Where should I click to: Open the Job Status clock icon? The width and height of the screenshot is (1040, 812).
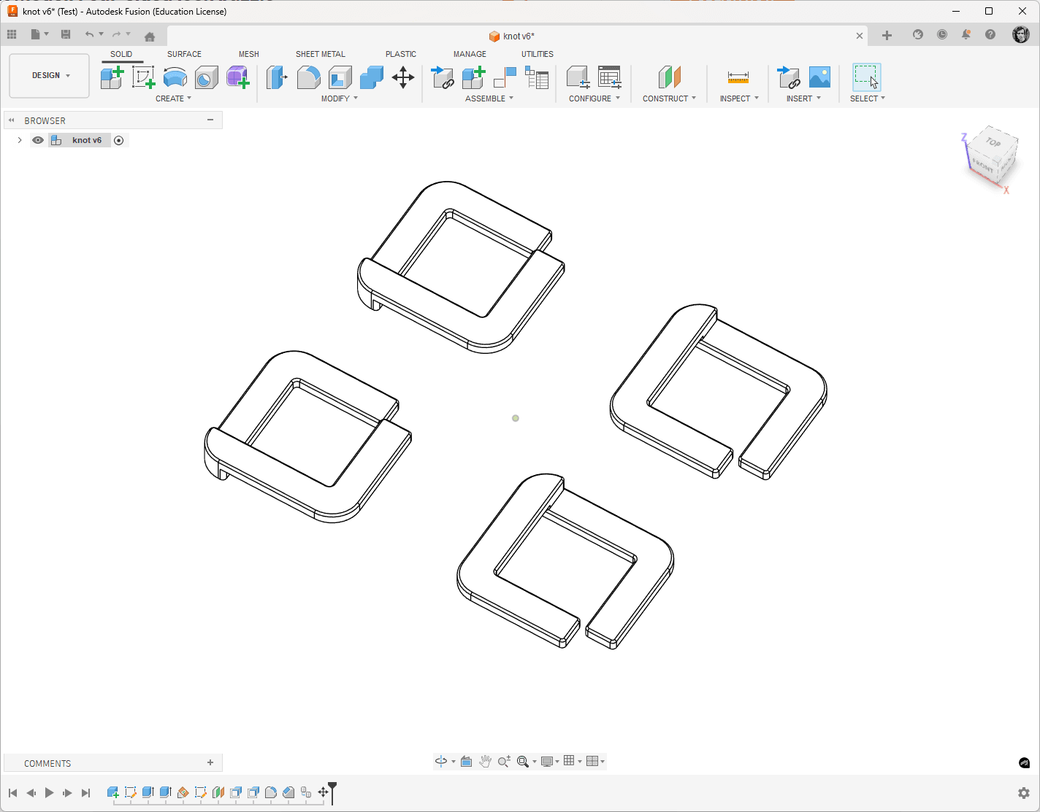(942, 34)
